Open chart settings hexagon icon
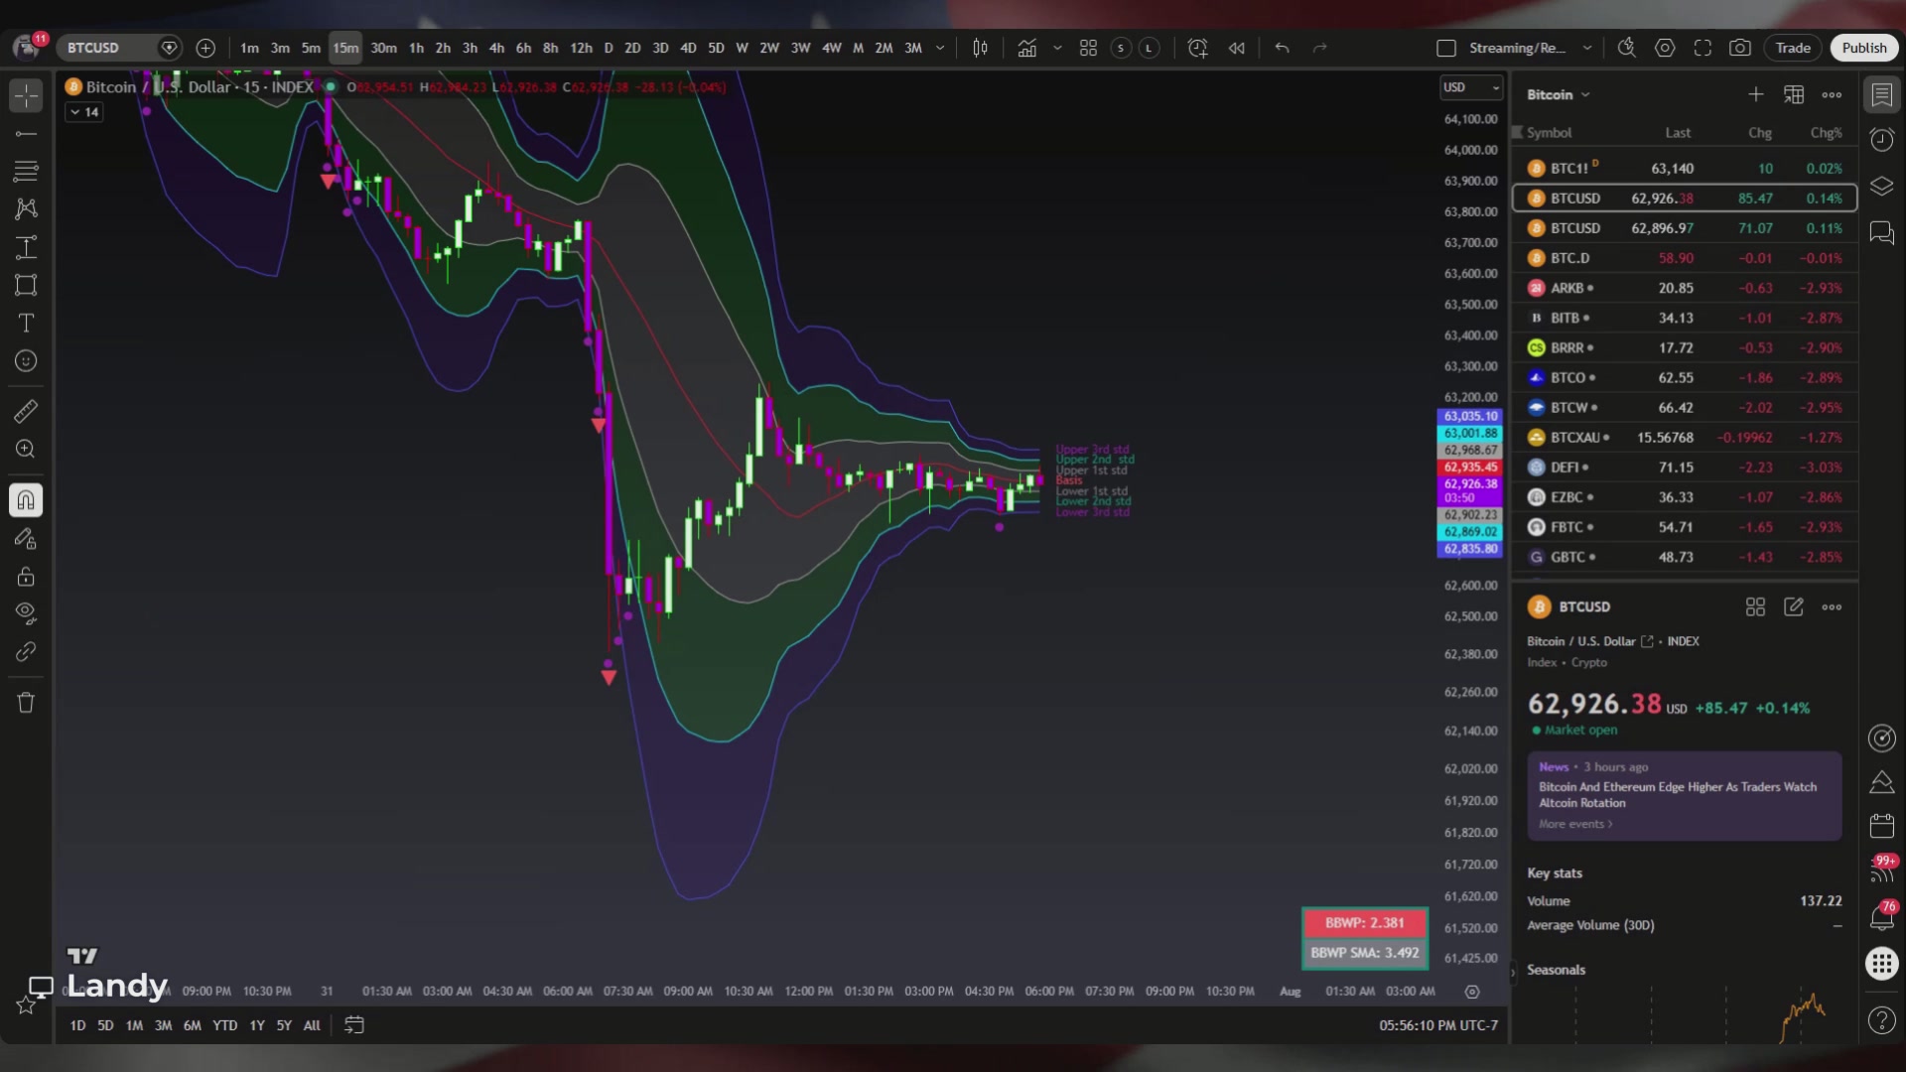1906x1072 pixels. pyautogui.click(x=1665, y=48)
